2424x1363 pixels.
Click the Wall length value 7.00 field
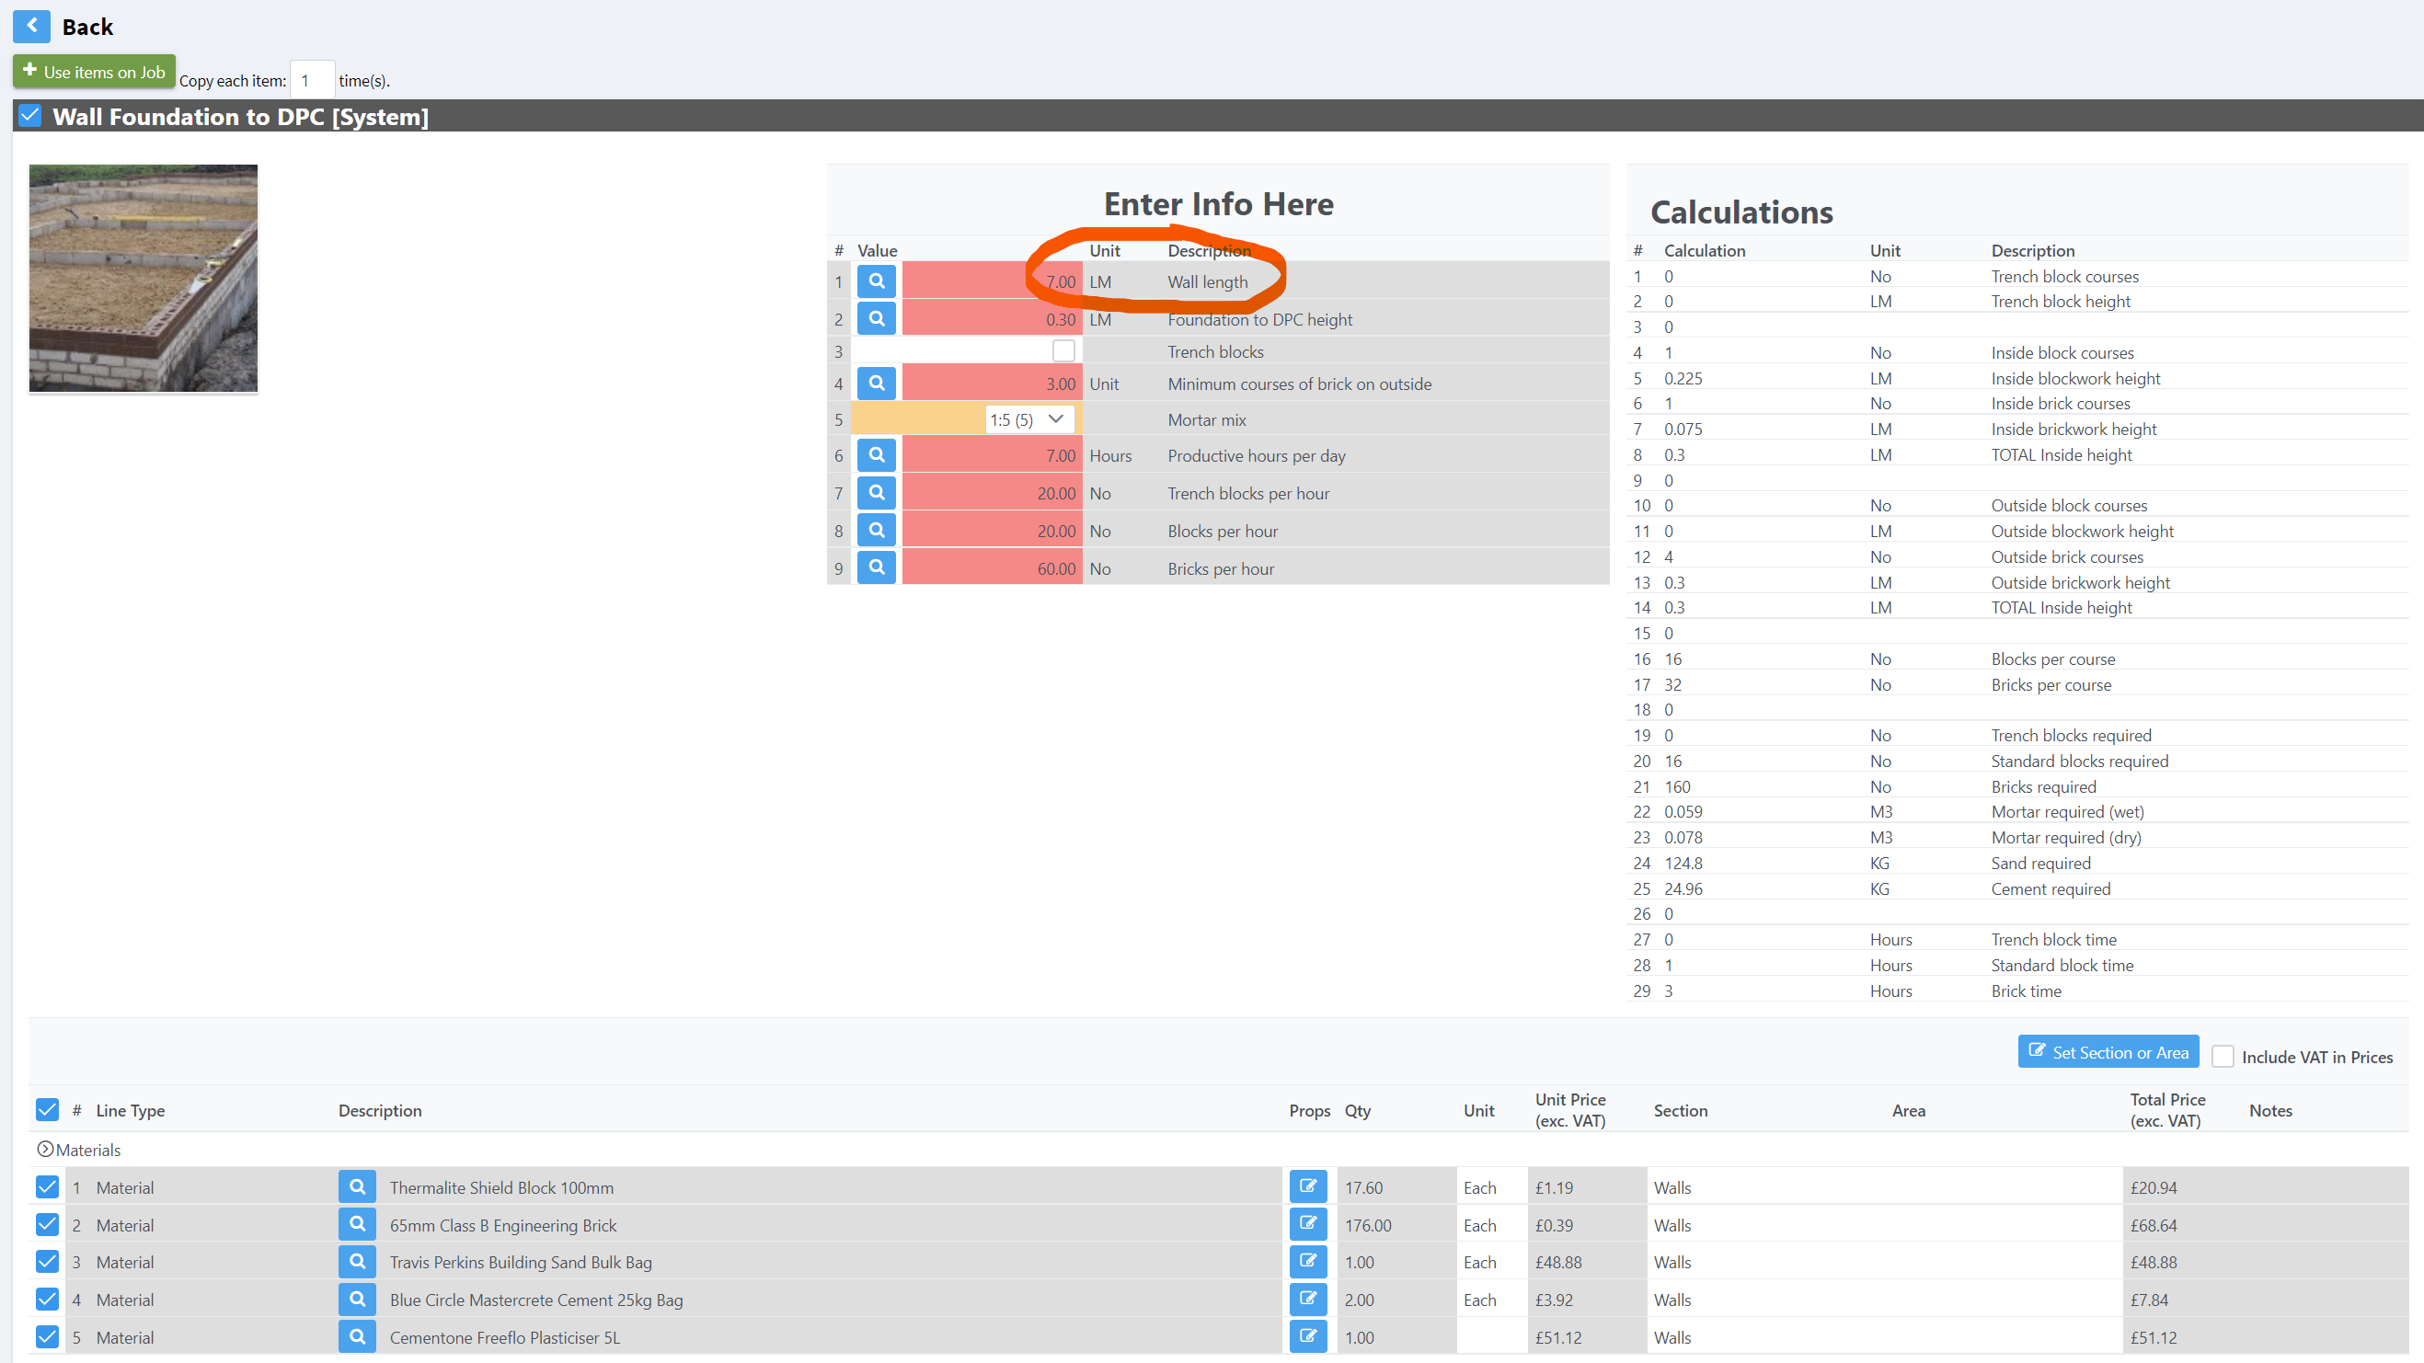(992, 281)
